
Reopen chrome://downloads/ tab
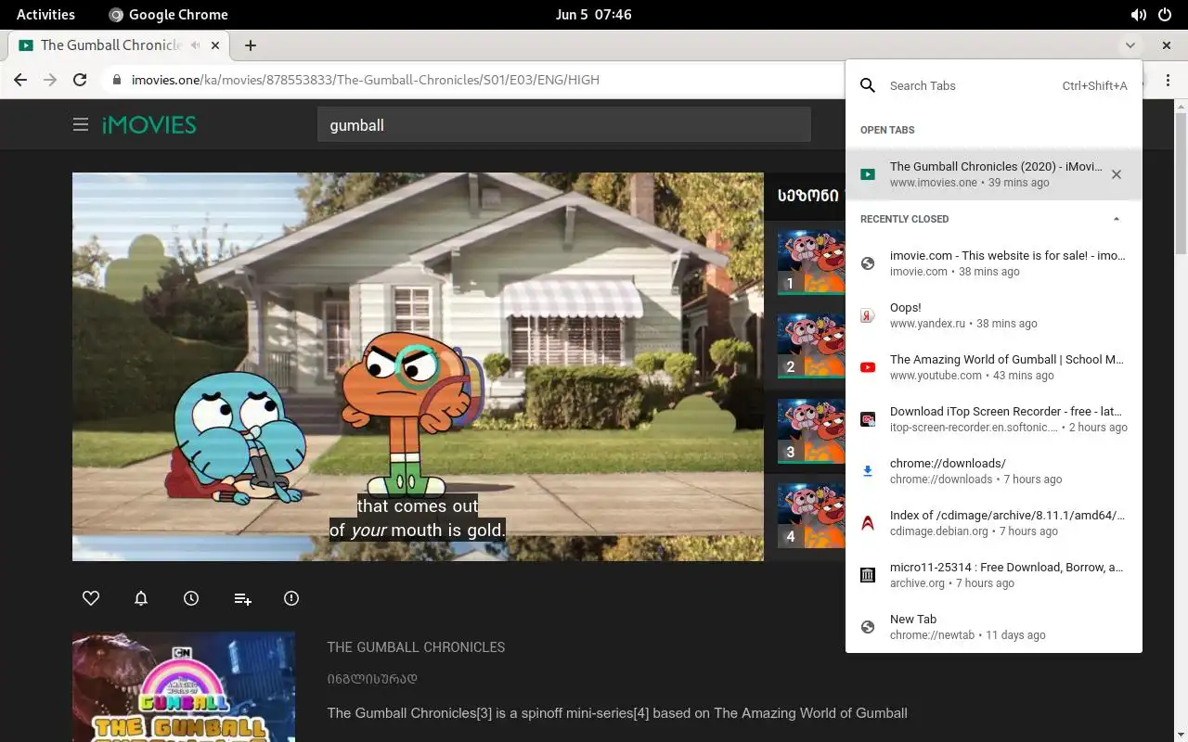(993, 471)
